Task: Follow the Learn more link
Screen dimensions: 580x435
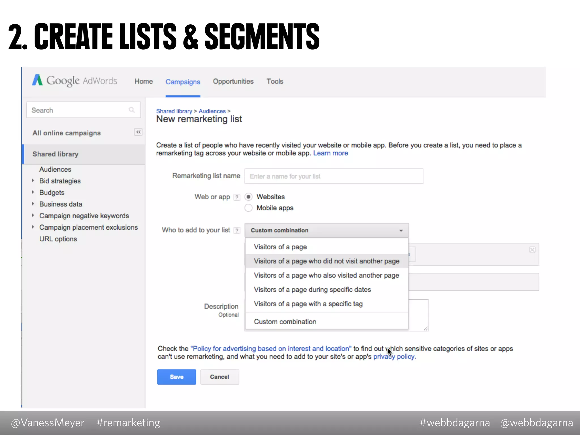Action: (x=330, y=153)
